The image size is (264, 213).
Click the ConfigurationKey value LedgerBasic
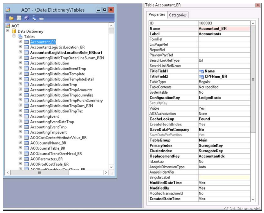(224, 98)
